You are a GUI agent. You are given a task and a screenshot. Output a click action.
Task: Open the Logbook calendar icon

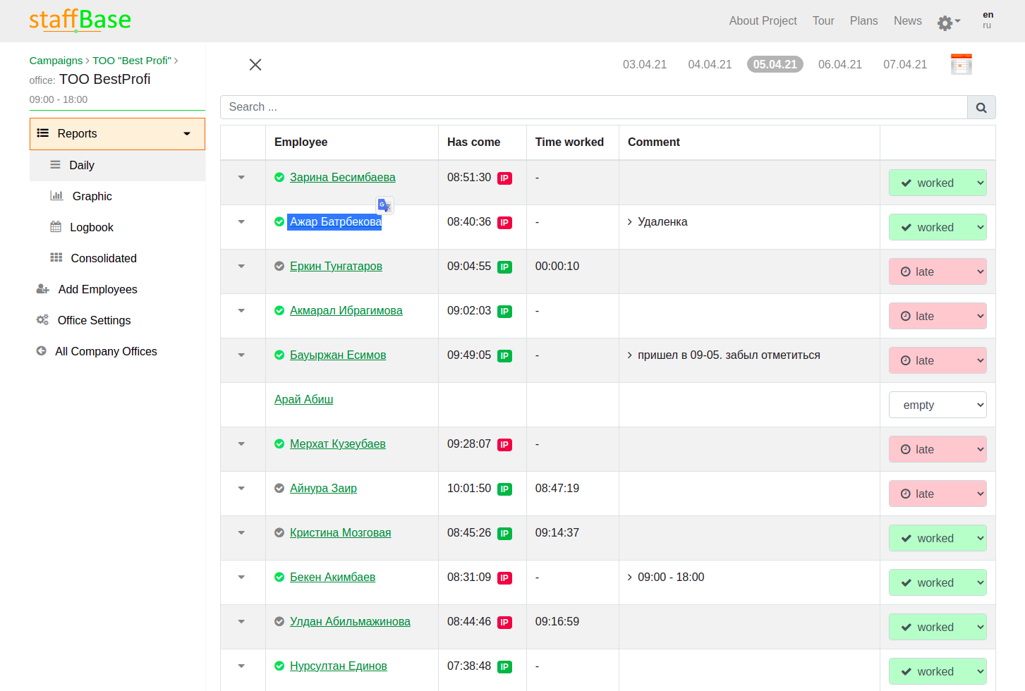pos(56,226)
